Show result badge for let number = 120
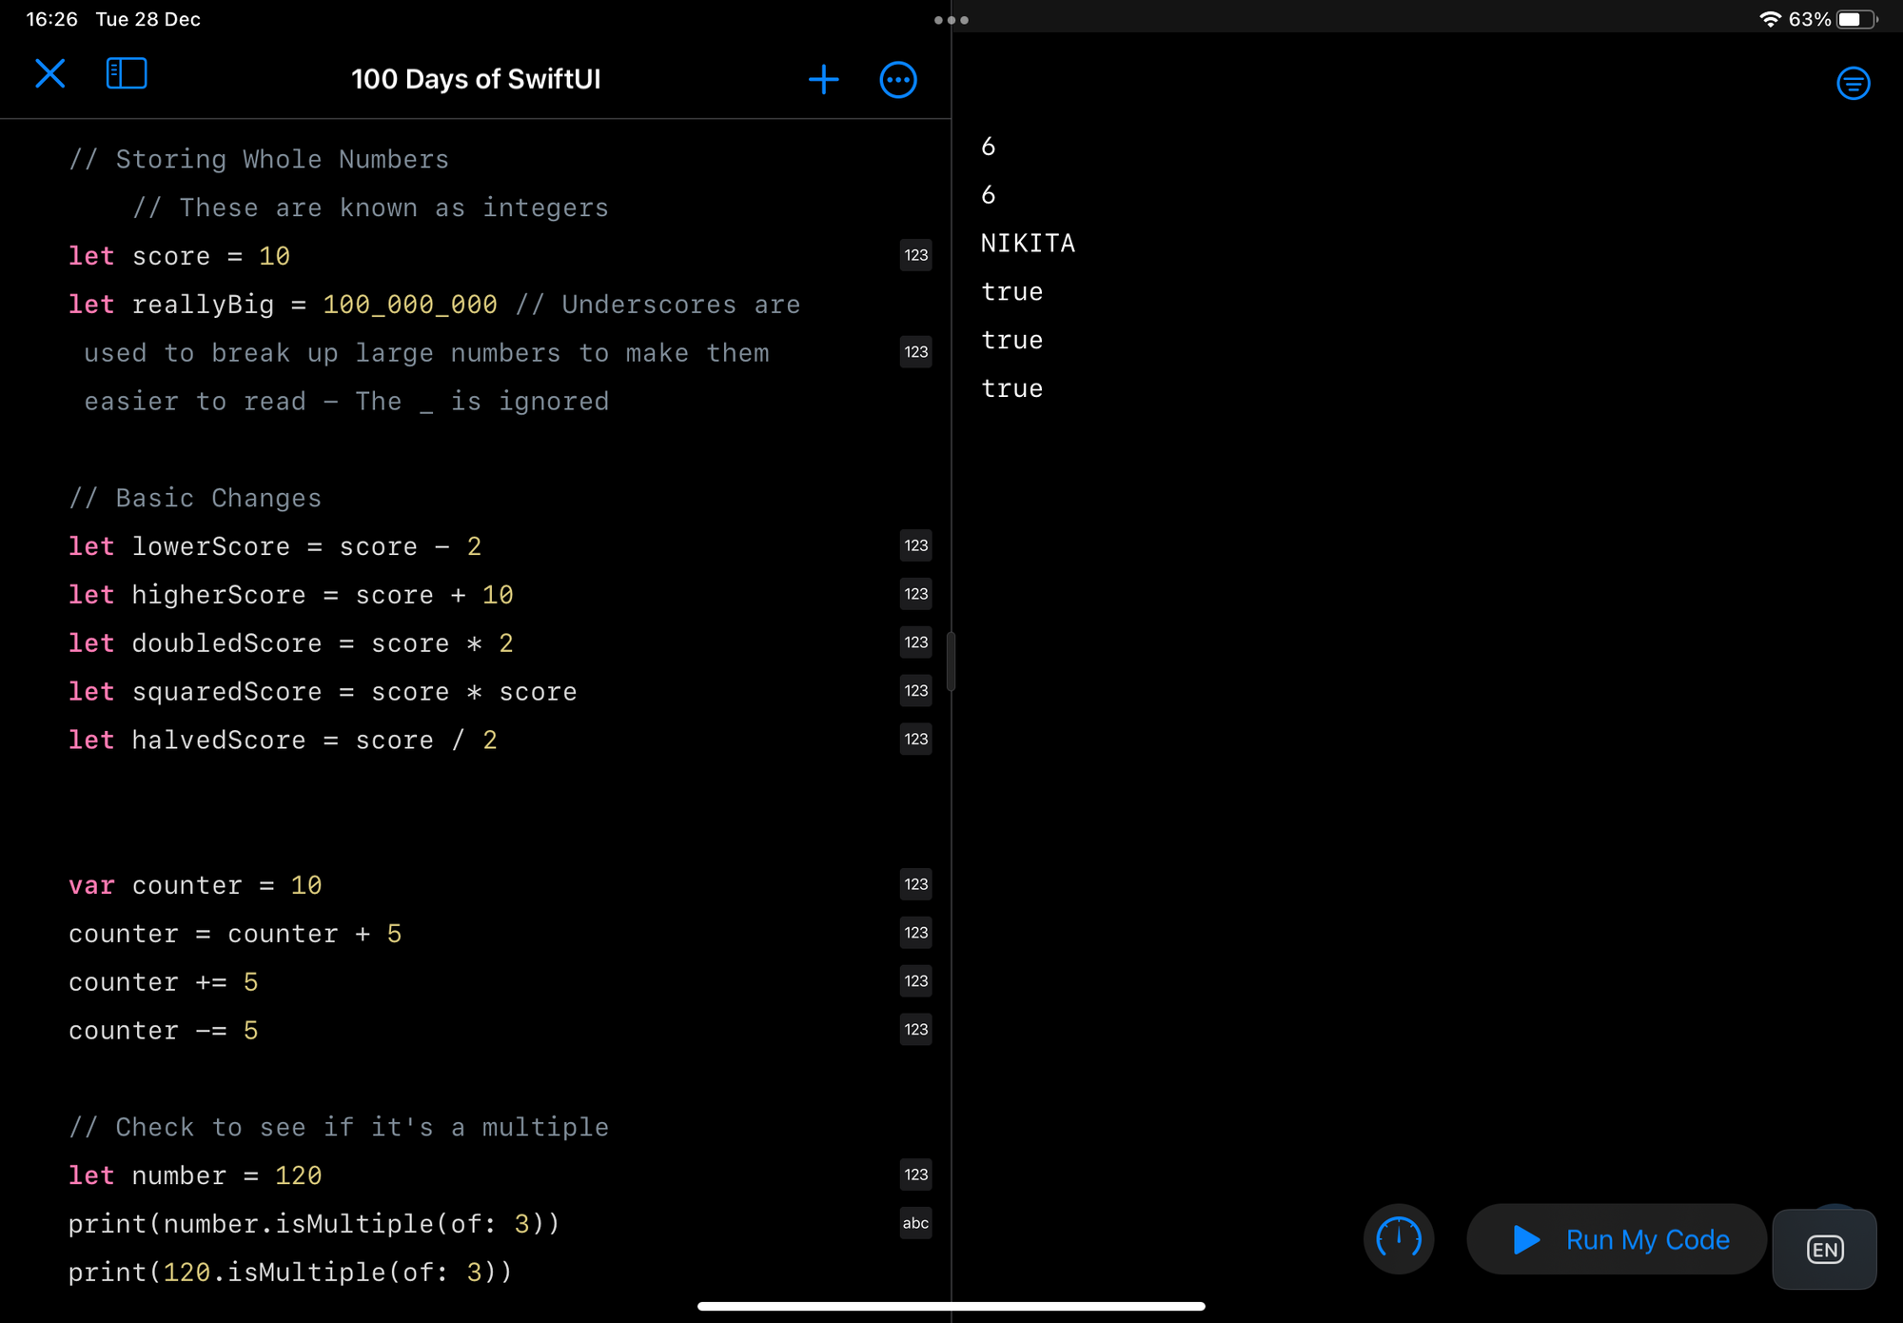Screen dimensions: 1903x1323 pyautogui.click(x=916, y=1175)
